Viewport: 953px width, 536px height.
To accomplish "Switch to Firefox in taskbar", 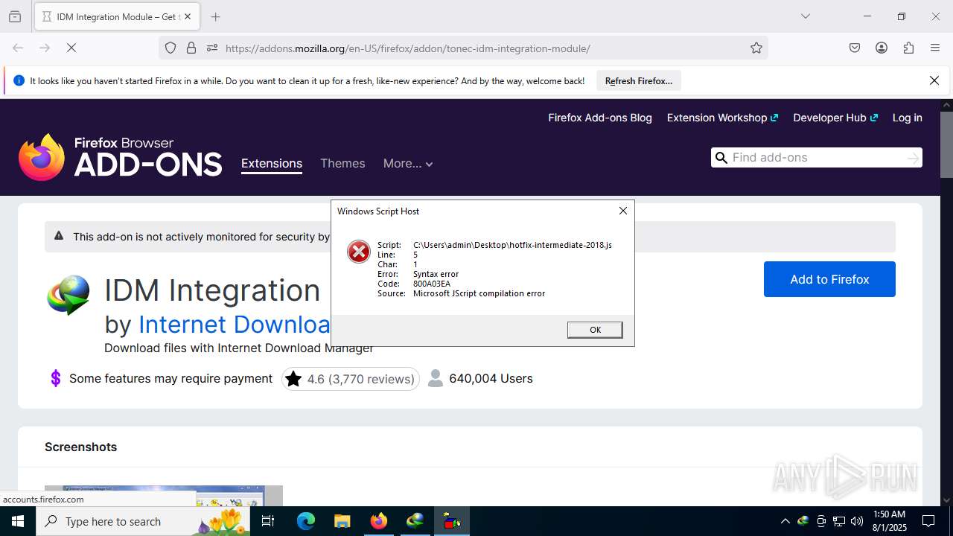I will coord(378,521).
